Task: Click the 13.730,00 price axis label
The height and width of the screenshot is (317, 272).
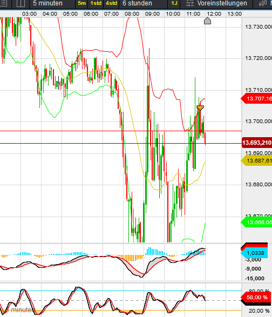Action: [259, 26]
